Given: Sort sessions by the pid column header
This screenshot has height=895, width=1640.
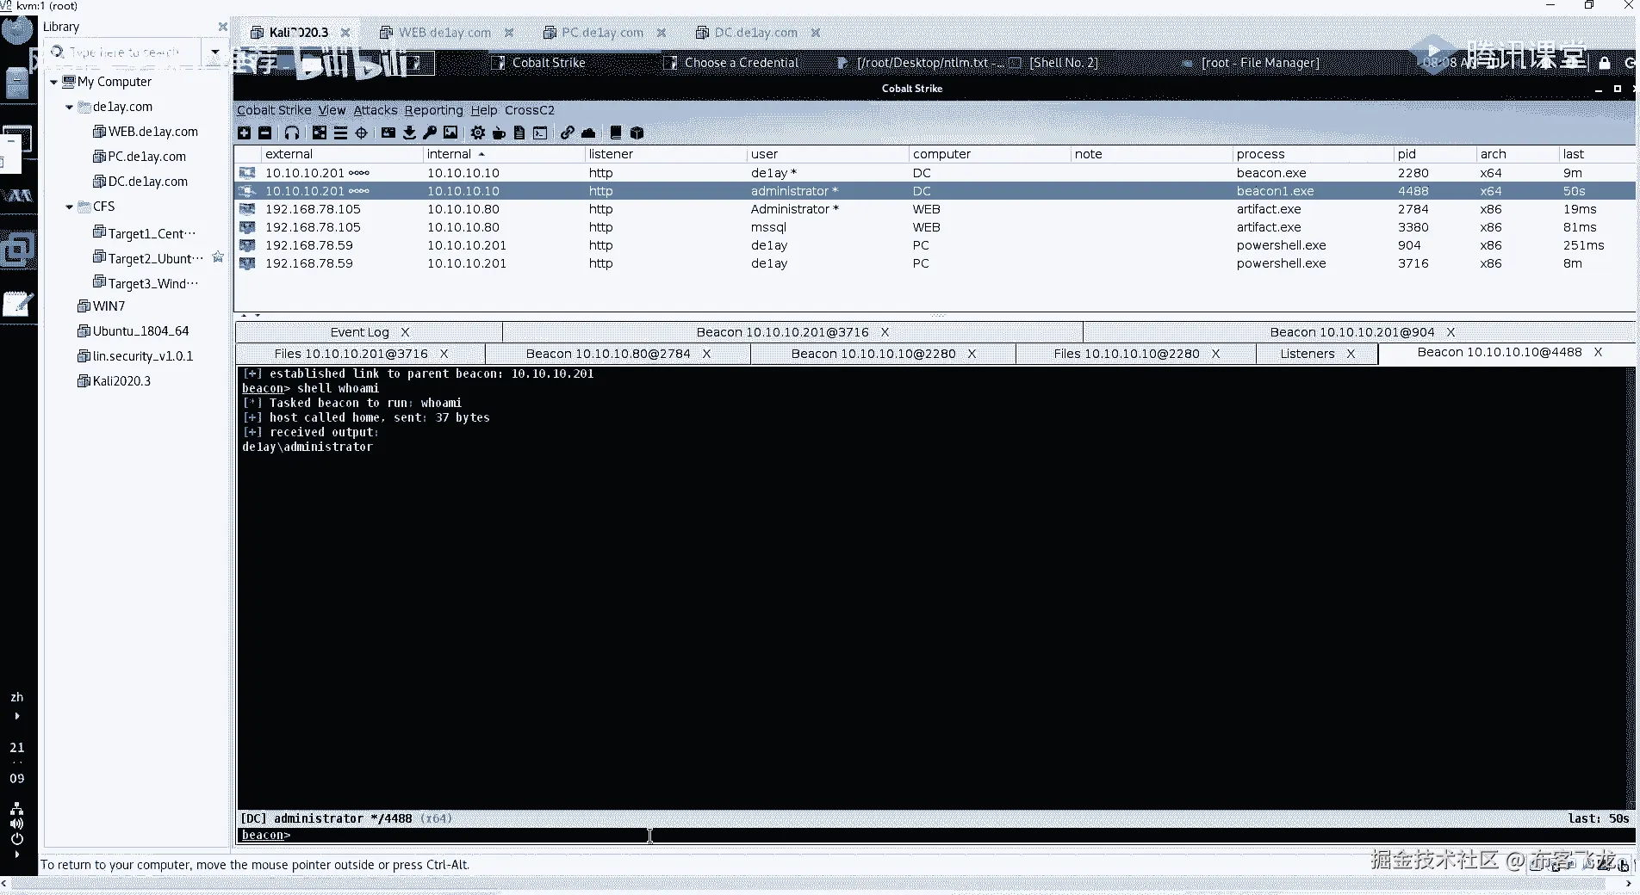Looking at the screenshot, I should [1434, 154].
